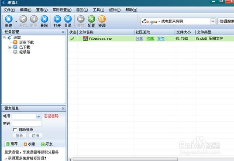Click the 资源搜索 button
Screen dimensions: 234x161
[226, 21]
